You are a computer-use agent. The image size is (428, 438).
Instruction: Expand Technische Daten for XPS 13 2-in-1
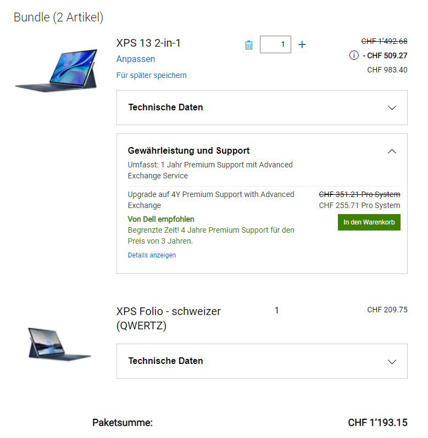coord(392,108)
